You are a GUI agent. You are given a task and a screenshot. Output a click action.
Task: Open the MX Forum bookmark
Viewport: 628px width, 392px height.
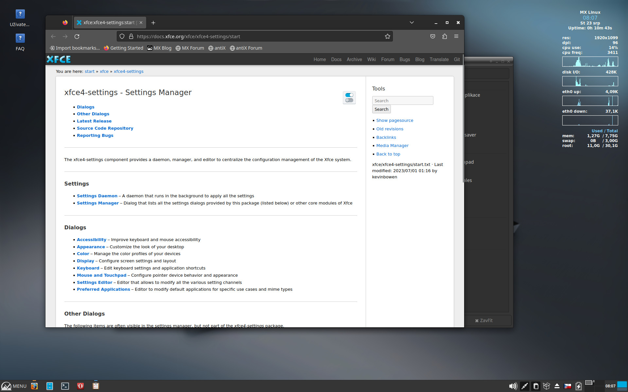[190, 48]
